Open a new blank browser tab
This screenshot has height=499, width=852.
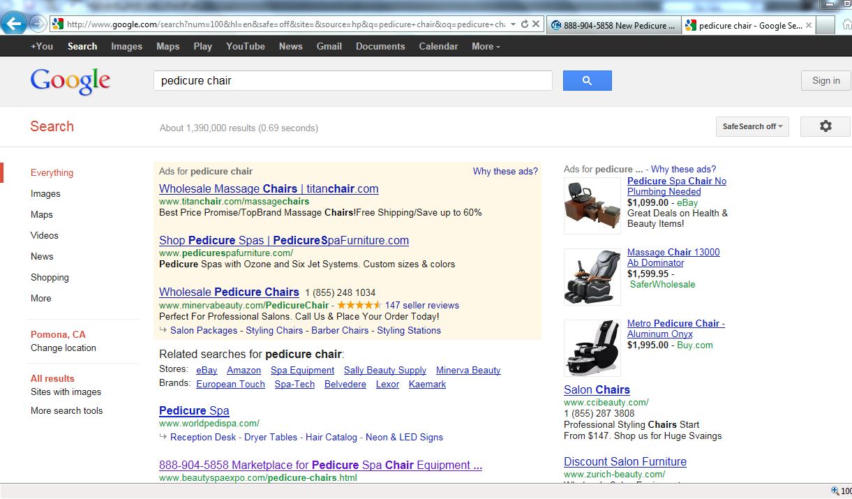click(x=825, y=25)
